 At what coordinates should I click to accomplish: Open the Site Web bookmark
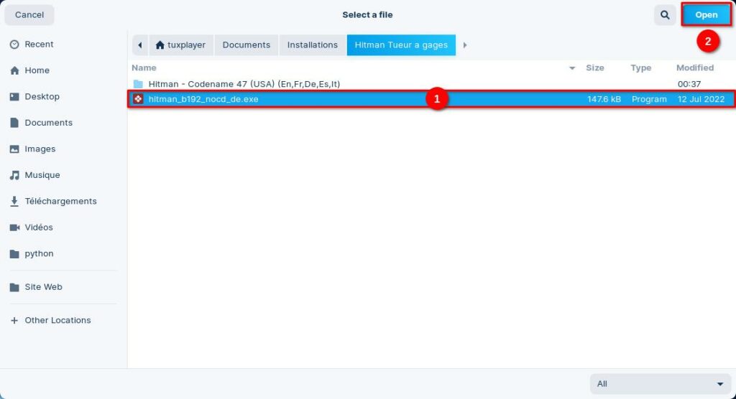[43, 287]
